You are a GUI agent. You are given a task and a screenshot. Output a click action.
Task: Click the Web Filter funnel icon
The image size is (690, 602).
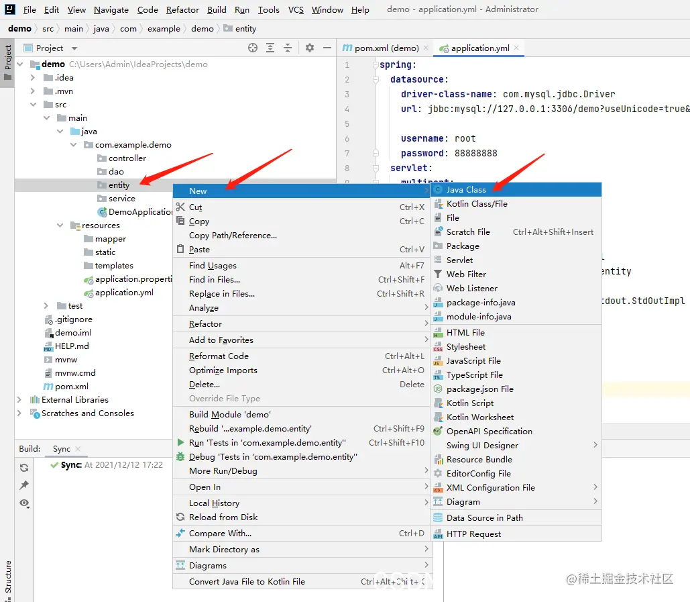pos(438,274)
